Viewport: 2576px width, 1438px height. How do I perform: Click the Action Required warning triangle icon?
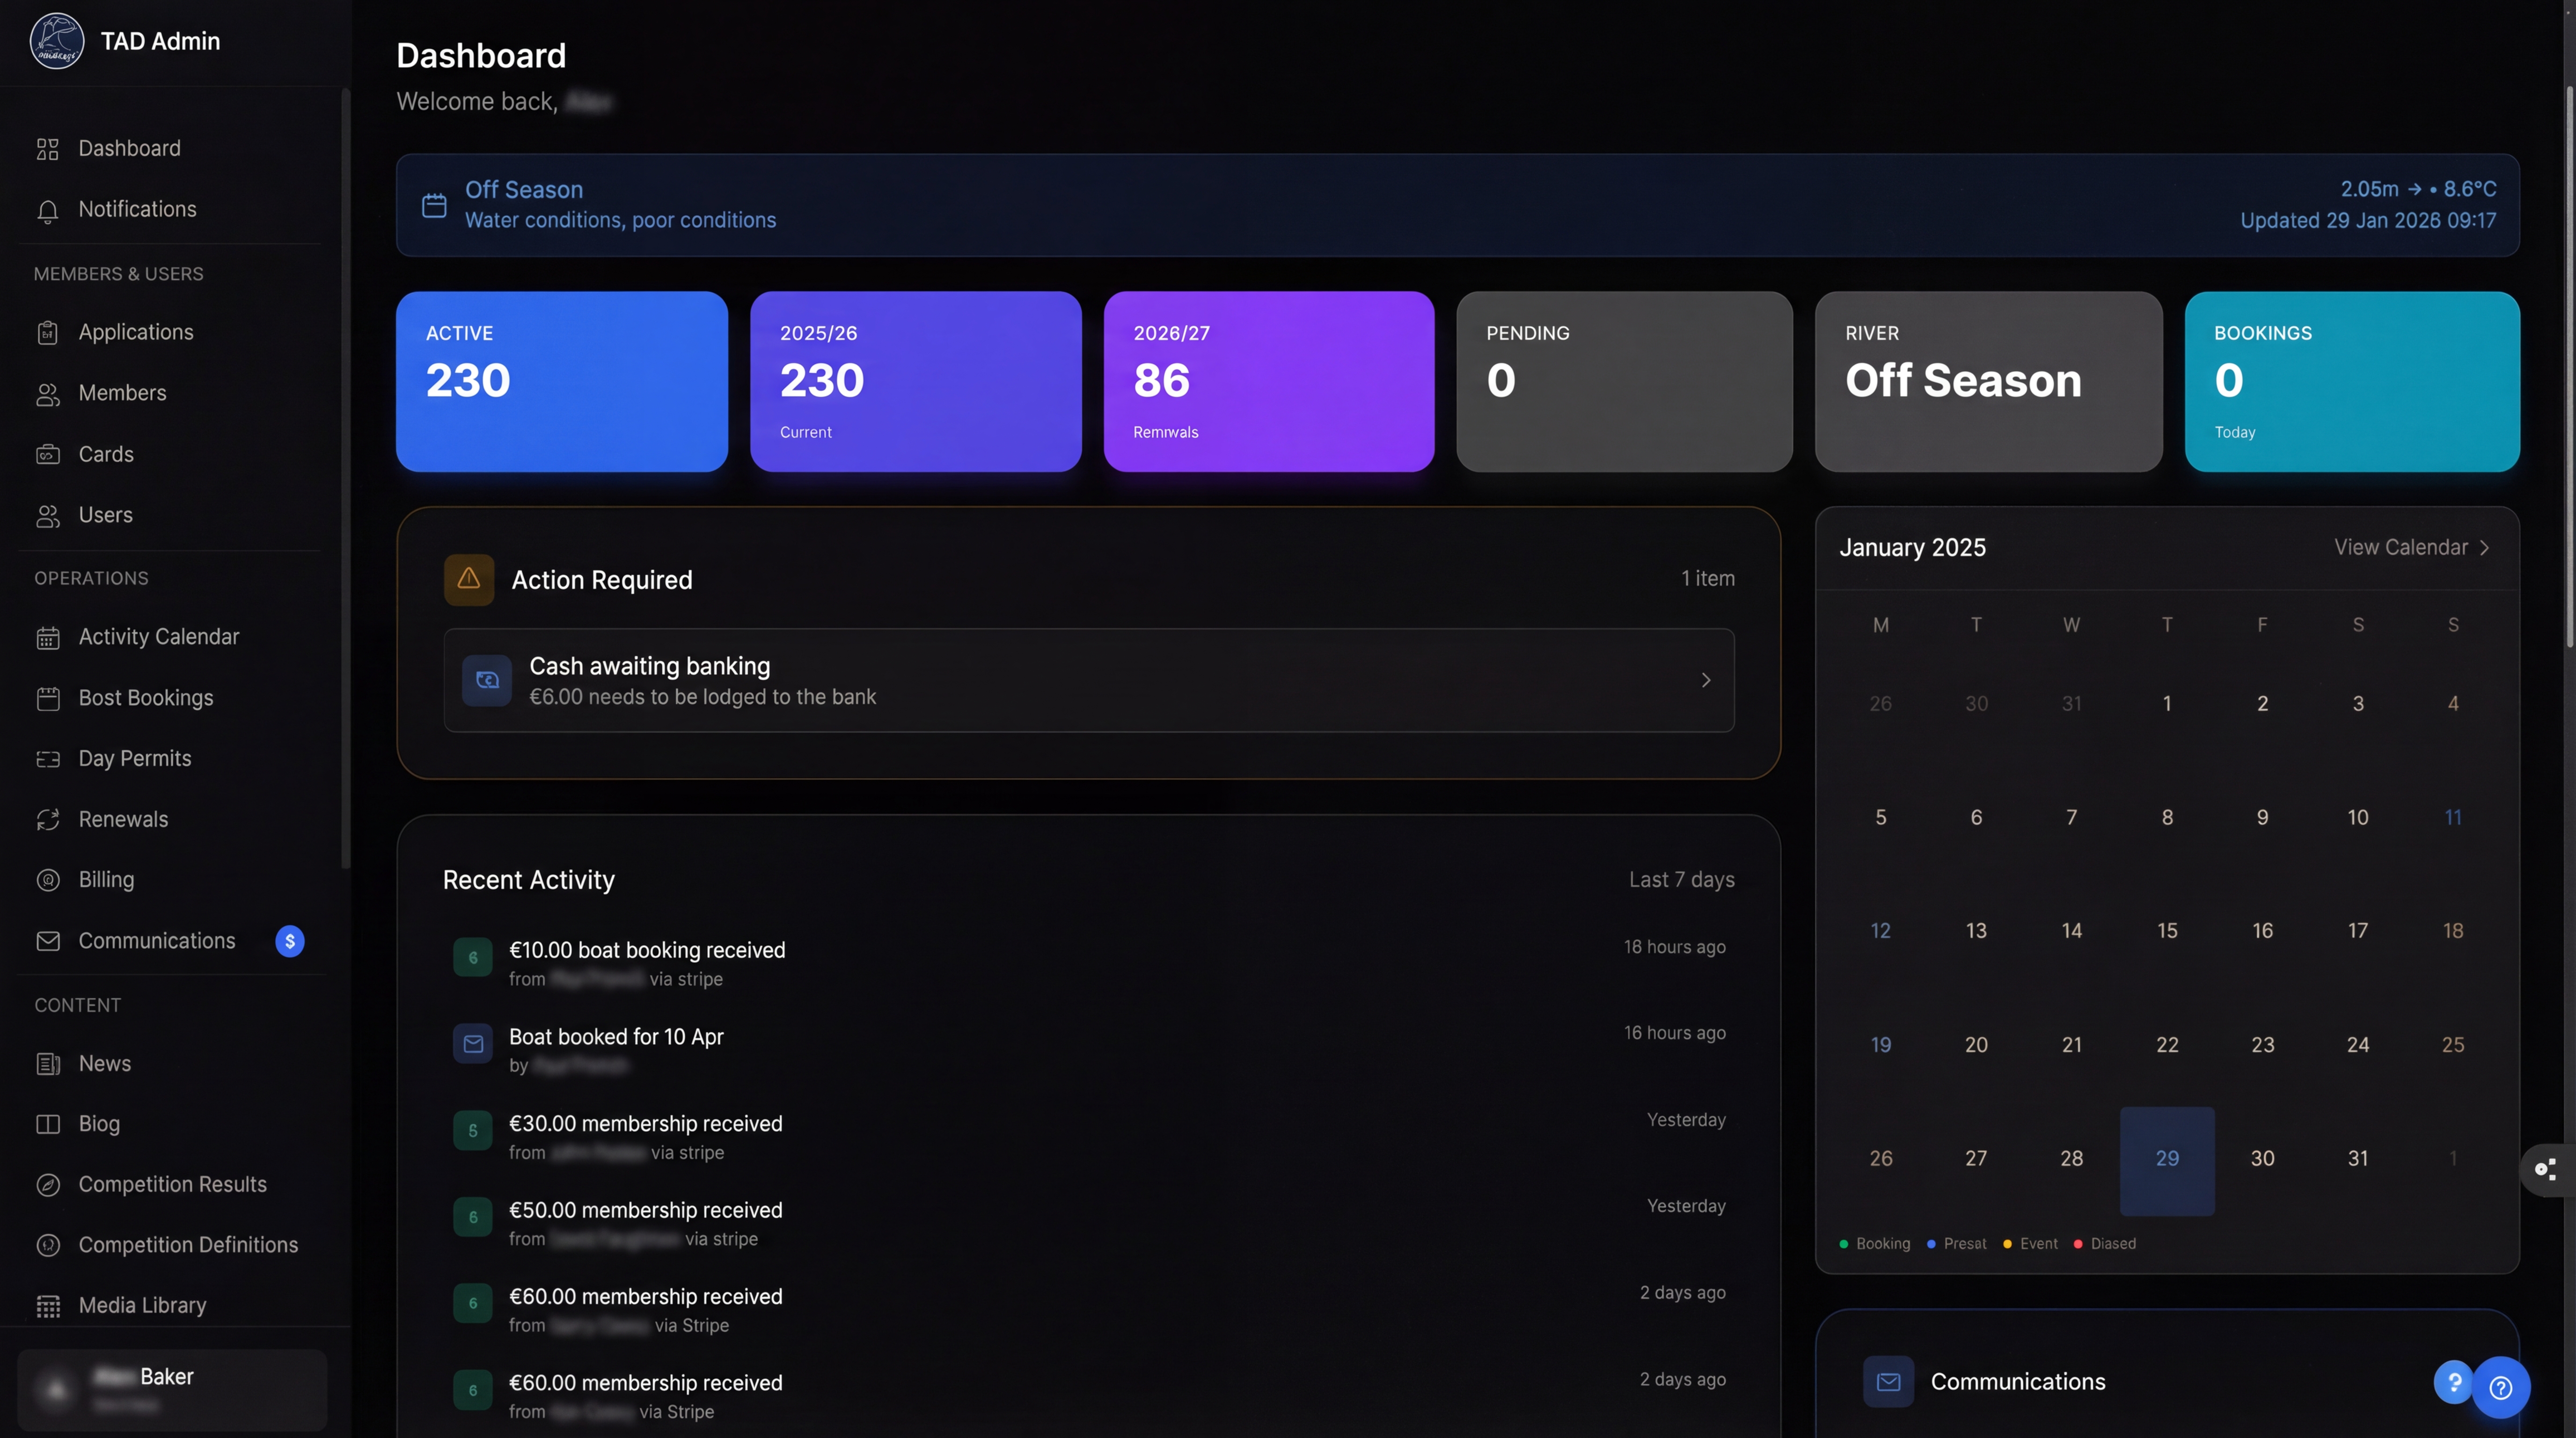tap(469, 579)
